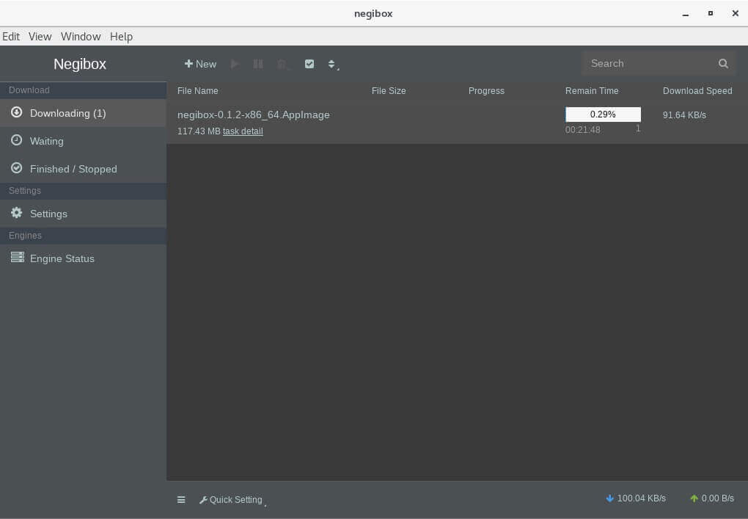The image size is (748, 519).
Task: Click the File Name column header
Action: coord(197,91)
